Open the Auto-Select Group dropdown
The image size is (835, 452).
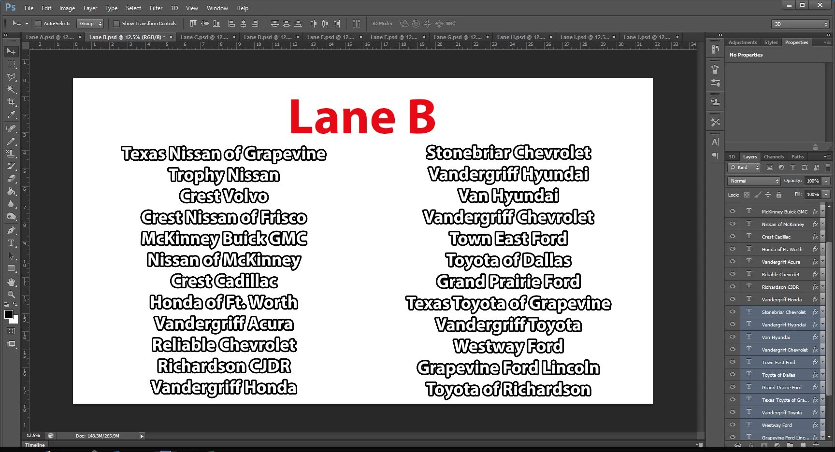tap(90, 23)
